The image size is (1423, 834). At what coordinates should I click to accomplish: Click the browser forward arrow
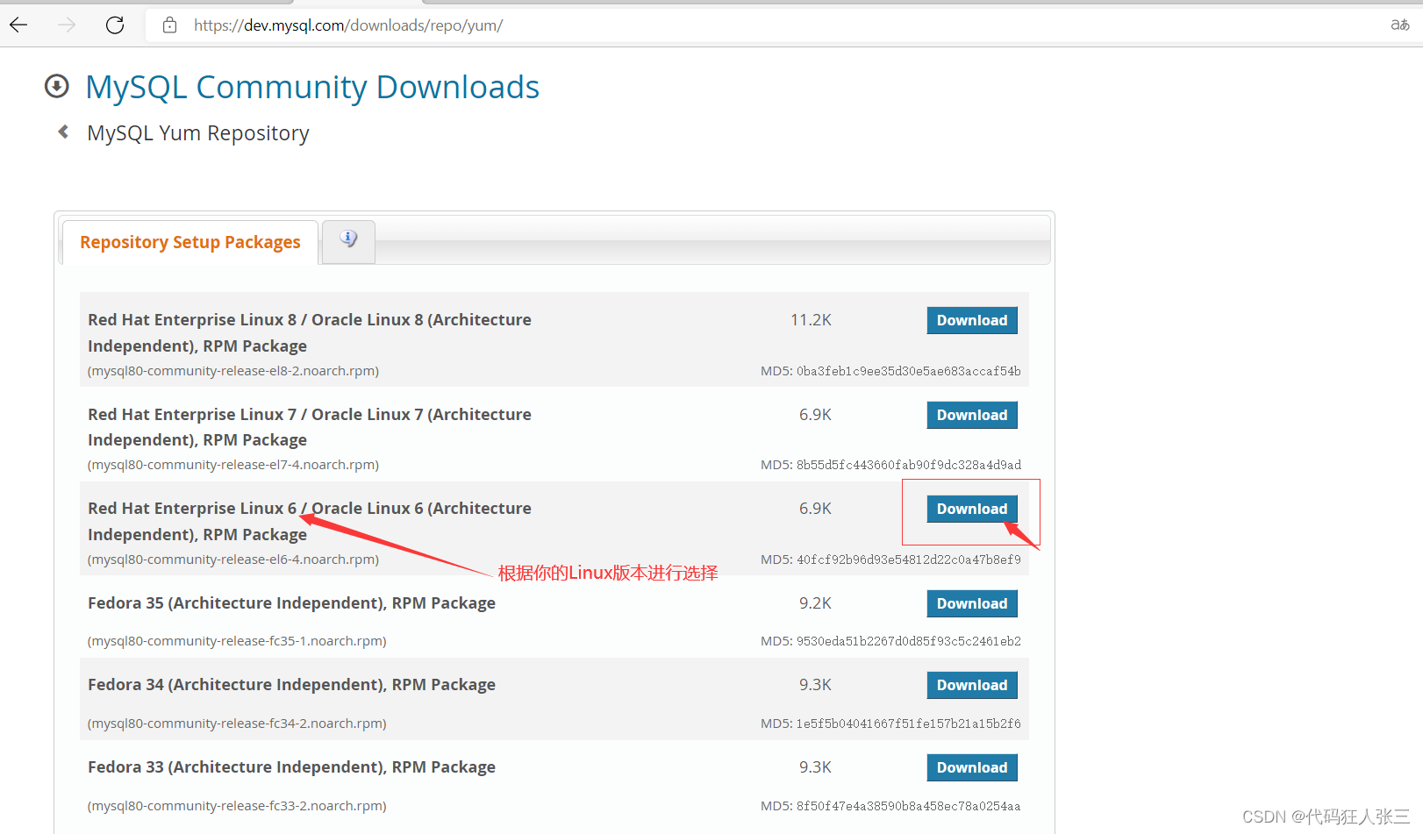coord(67,25)
